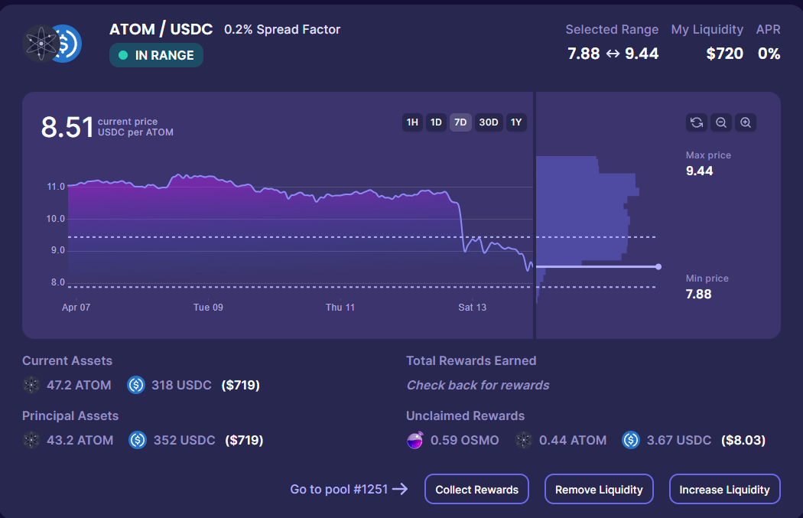Viewport: 803px width, 518px height.
Task: Click Check back for rewards text
Action: click(478, 386)
